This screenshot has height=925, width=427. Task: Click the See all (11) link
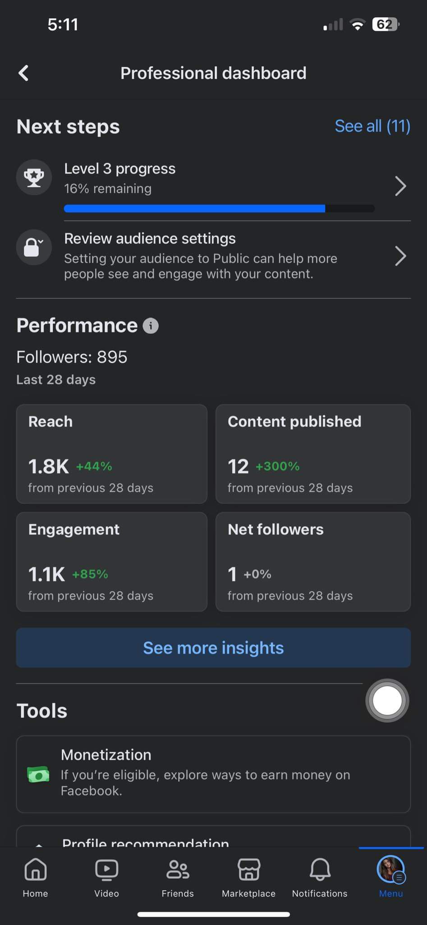point(372,126)
